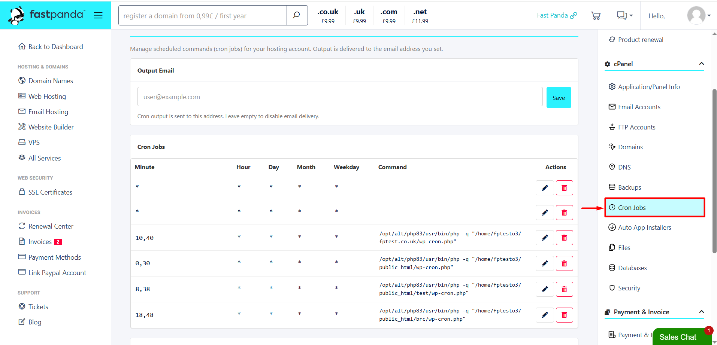The image size is (717, 345).
Task: Open Product renewal
Action: [x=636, y=39]
